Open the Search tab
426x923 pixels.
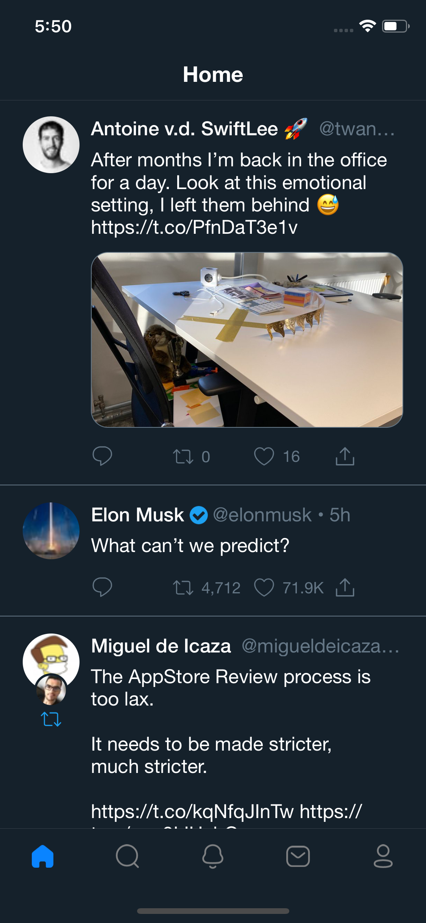pyautogui.click(x=128, y=856)
